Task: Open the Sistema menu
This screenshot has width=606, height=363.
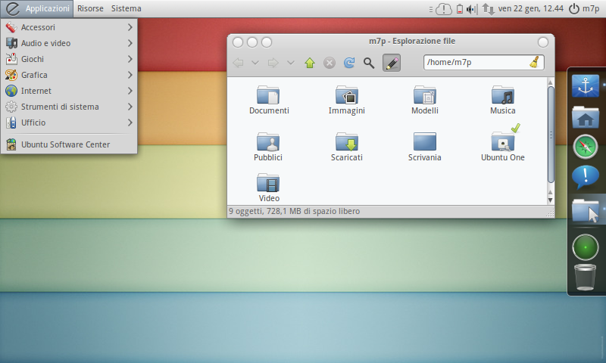Action: click(126, 8)
